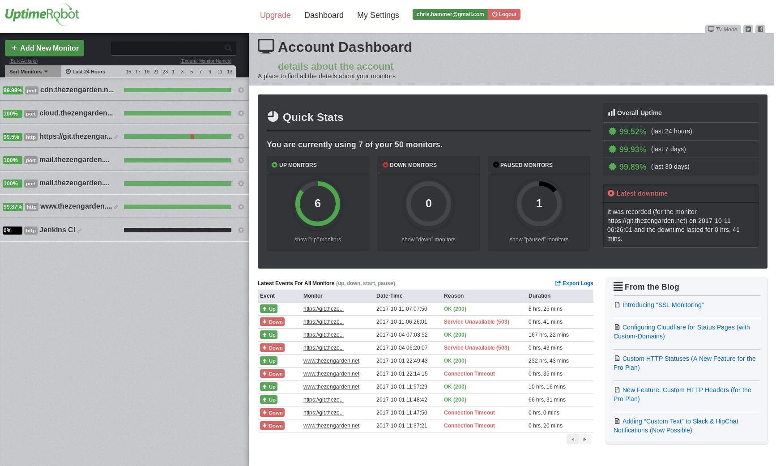
Task: Select the Jenkins CI monitor
Action: click(57, 230)
